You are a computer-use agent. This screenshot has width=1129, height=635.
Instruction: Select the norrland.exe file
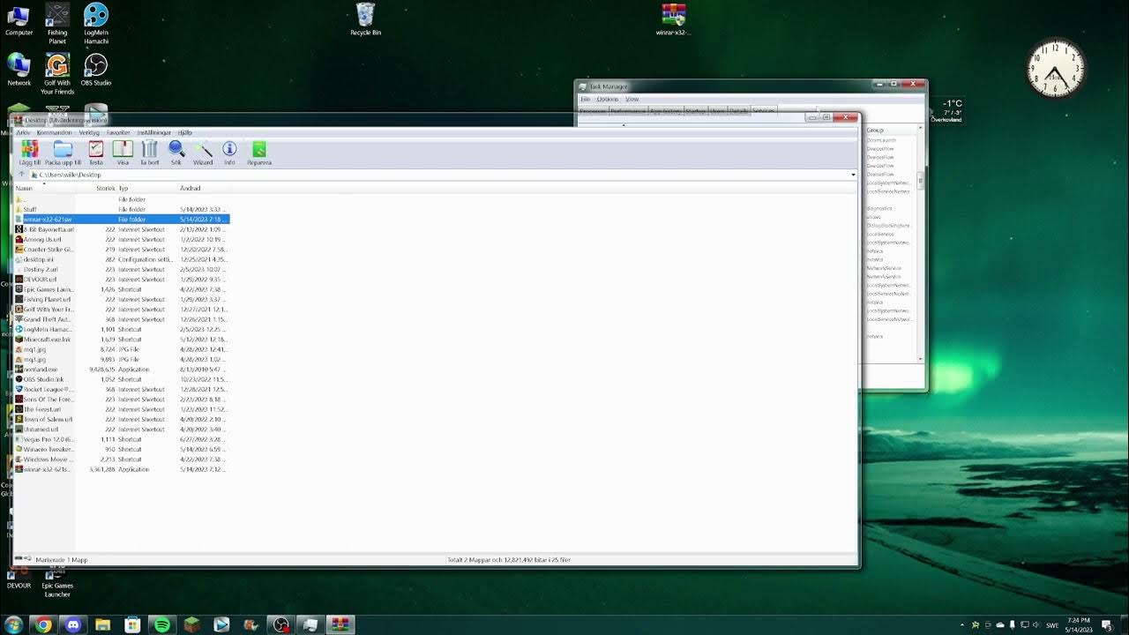point(122,369)
